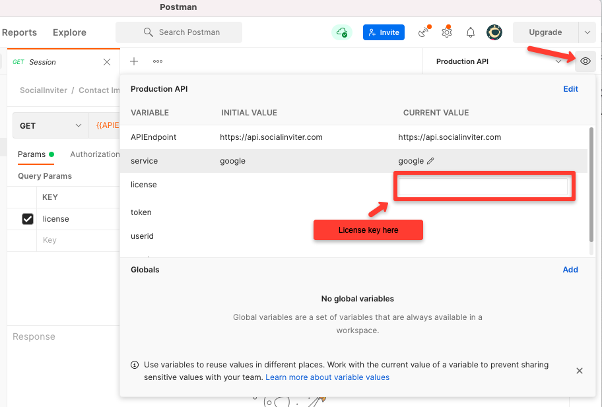
Task: Expand the Production API environment dropdown
Action: click(558, 61)
